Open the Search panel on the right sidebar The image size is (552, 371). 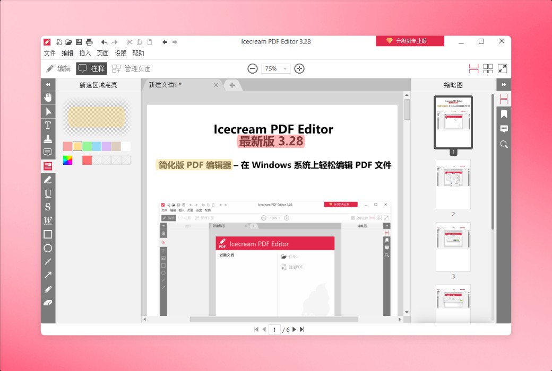pos(503,144)
